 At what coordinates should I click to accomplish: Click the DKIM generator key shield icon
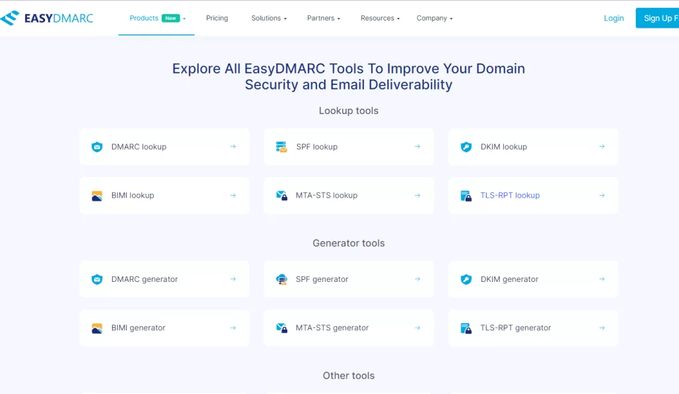(x=466, y=279)
